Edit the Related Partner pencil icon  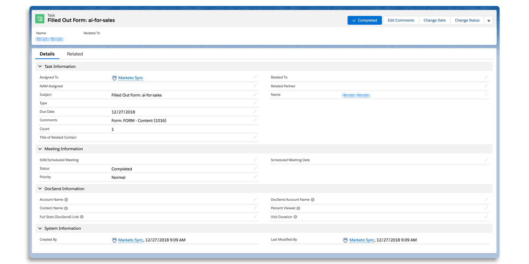tap(486, 86)
